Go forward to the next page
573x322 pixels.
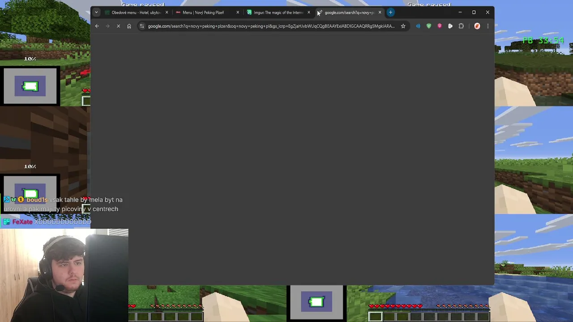coord(107,26)
